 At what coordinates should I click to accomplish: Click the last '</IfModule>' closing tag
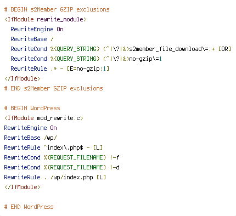23,187
